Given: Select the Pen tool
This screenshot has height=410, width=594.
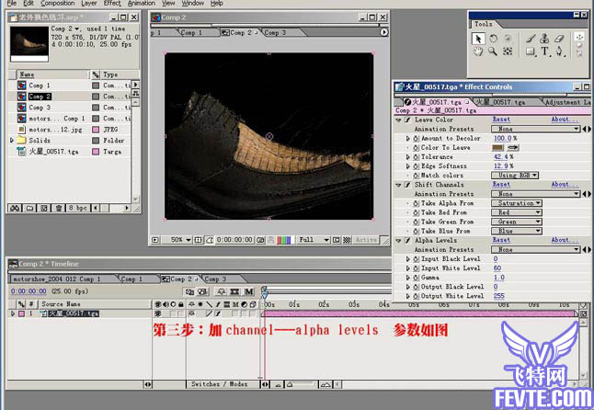Looking at the screenshot, I should 559,51.
